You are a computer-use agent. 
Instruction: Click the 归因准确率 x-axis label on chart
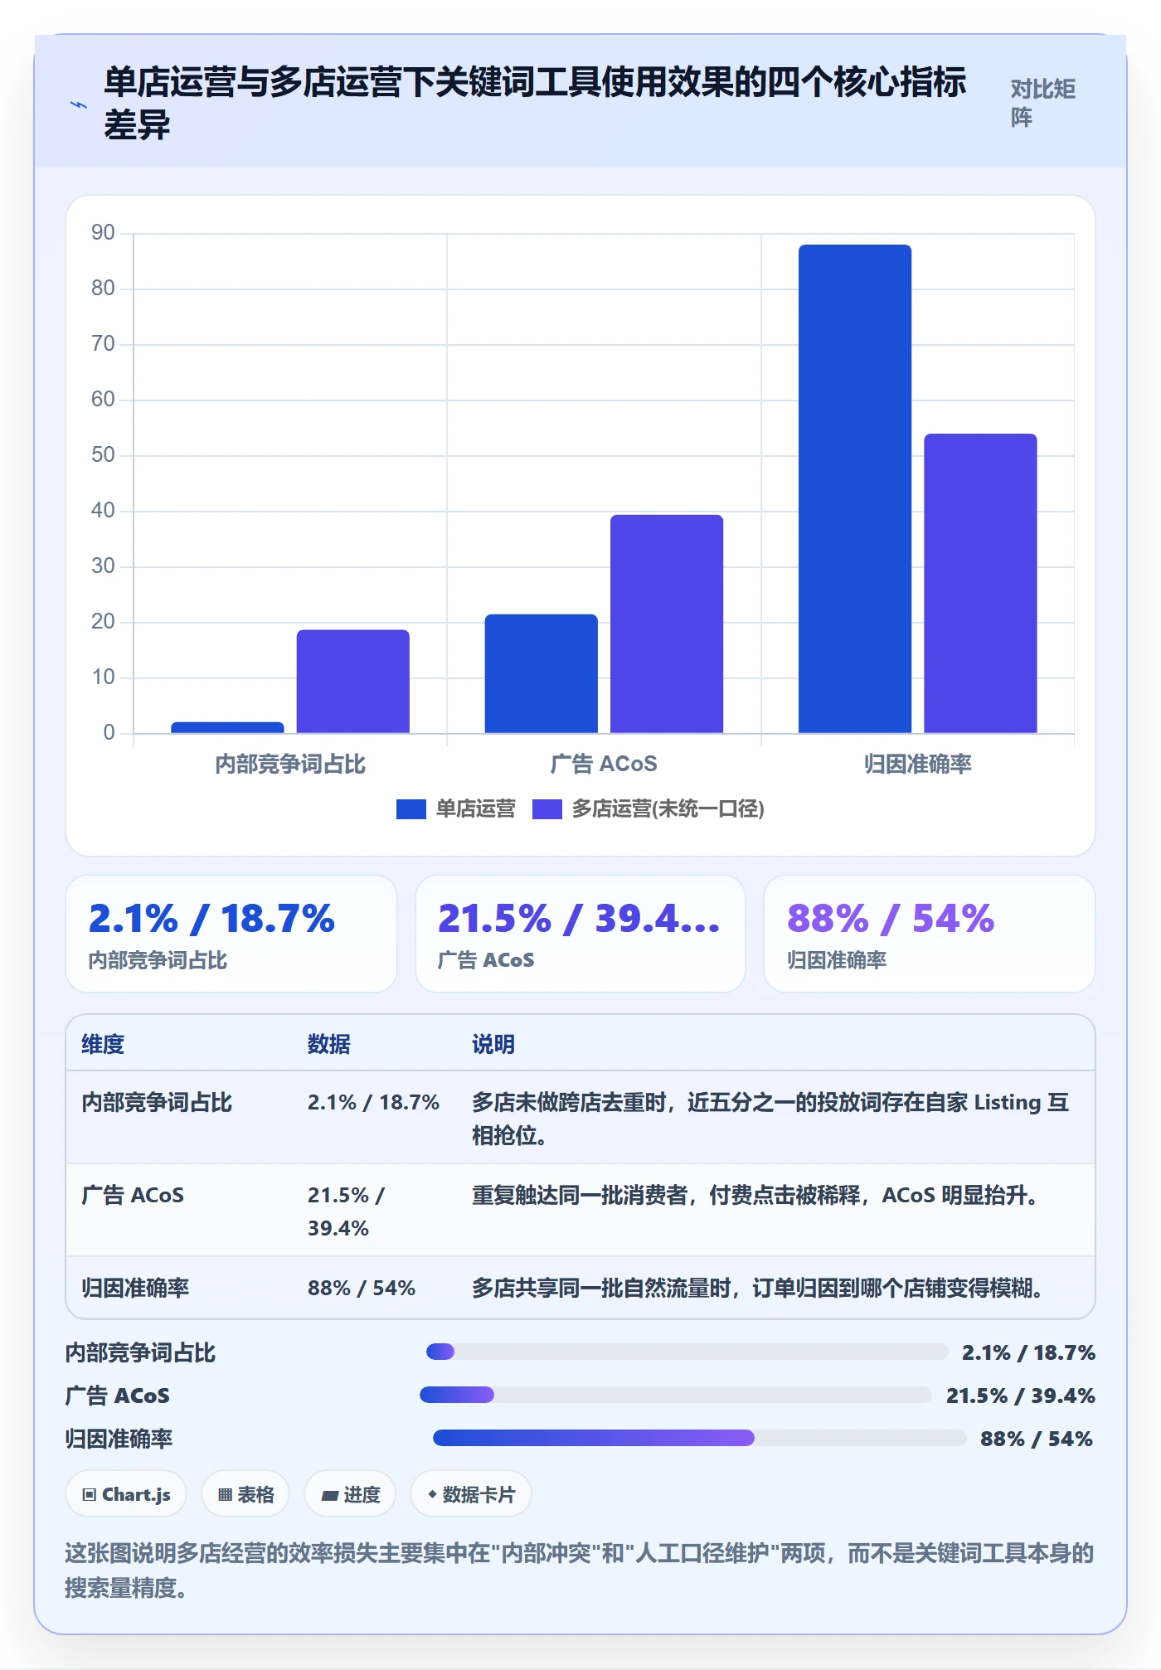tap(917, 764)
